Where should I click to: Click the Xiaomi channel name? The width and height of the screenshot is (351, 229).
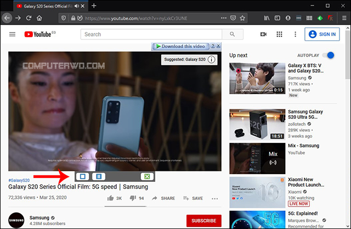(x=295, y=192)
